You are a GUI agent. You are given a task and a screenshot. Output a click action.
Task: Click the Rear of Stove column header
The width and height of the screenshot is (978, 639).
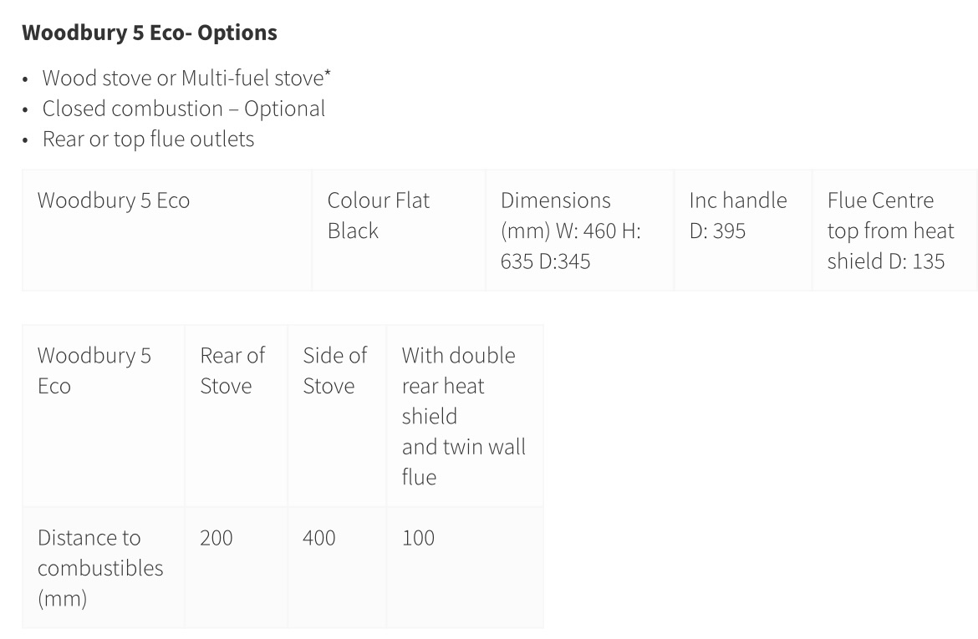(236, 416)
